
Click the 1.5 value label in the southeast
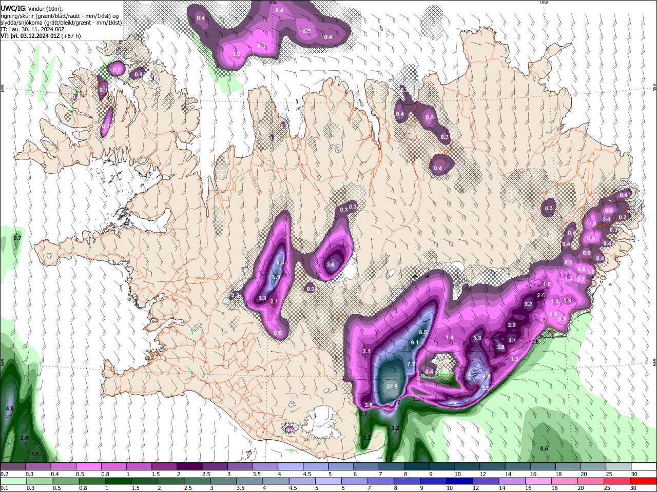click(x=547, y=284)
